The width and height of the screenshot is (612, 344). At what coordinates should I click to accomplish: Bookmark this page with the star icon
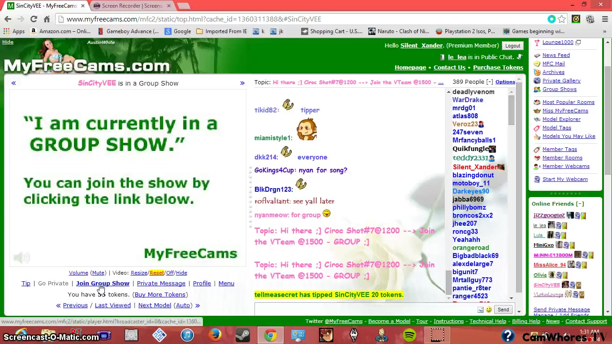tap(562, 19)
